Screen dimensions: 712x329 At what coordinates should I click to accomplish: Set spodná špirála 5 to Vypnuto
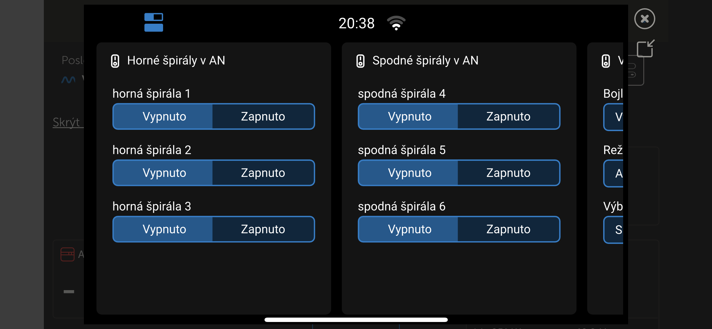[x=409, y=173]
